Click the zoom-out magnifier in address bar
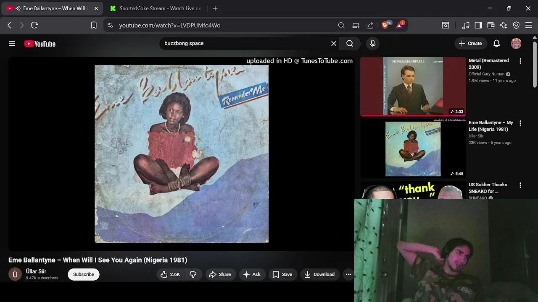 tap(341, 25)
